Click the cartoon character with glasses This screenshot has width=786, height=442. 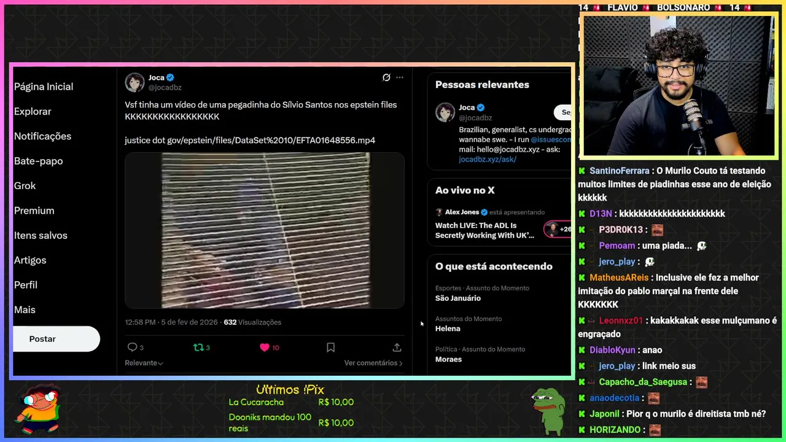[39, 408]
